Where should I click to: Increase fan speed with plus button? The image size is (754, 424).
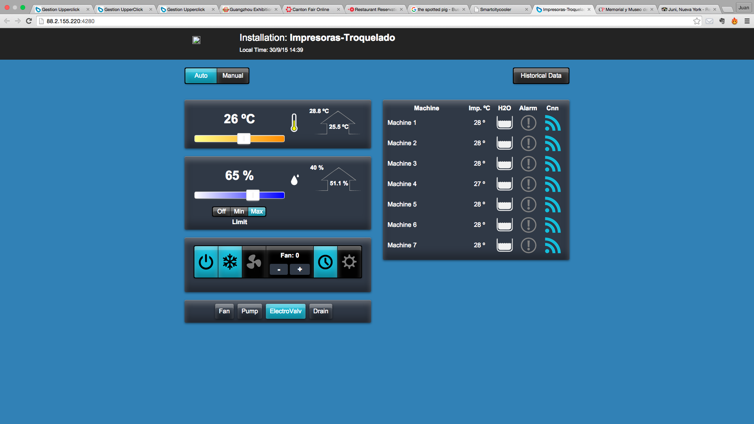click(x=300, y=269)
